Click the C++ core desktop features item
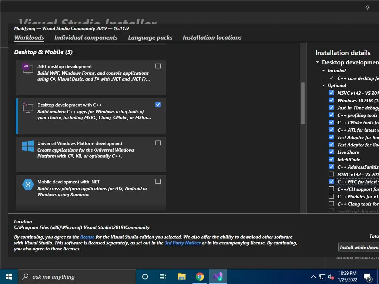379x284 pixels. coord(358,78)
